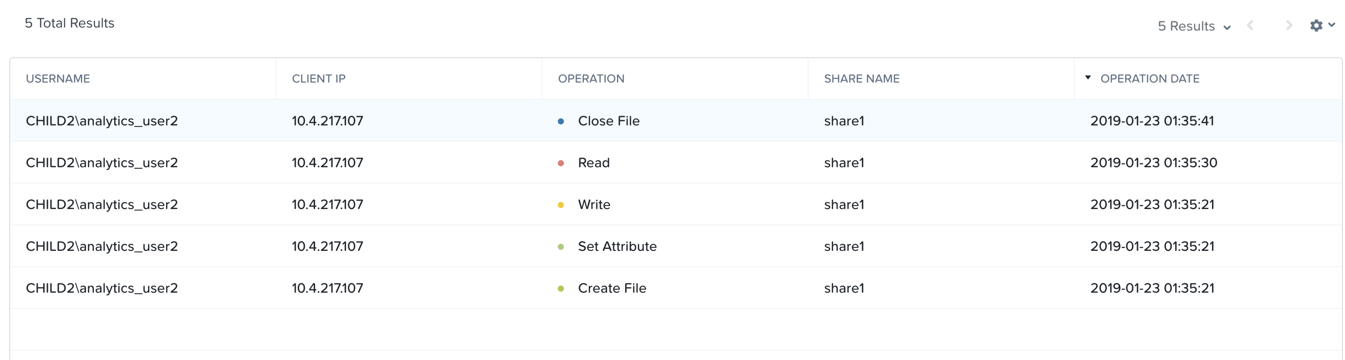Open the settings gear menu
1345x360 pixels.
(x=1316, y=25)
